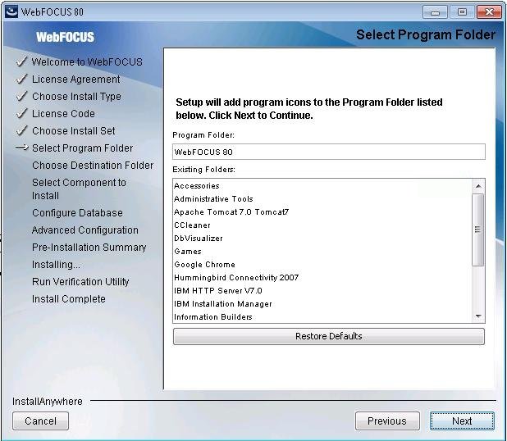Click the InstallAnywhere label
This screenshot has width=507, height=441.
coord(48,402)
